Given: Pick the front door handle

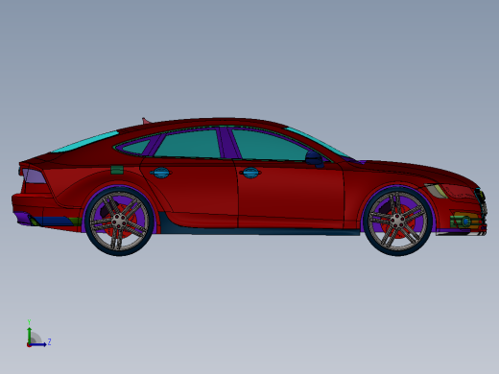Looking at the screenshot, I should [250, 173].
